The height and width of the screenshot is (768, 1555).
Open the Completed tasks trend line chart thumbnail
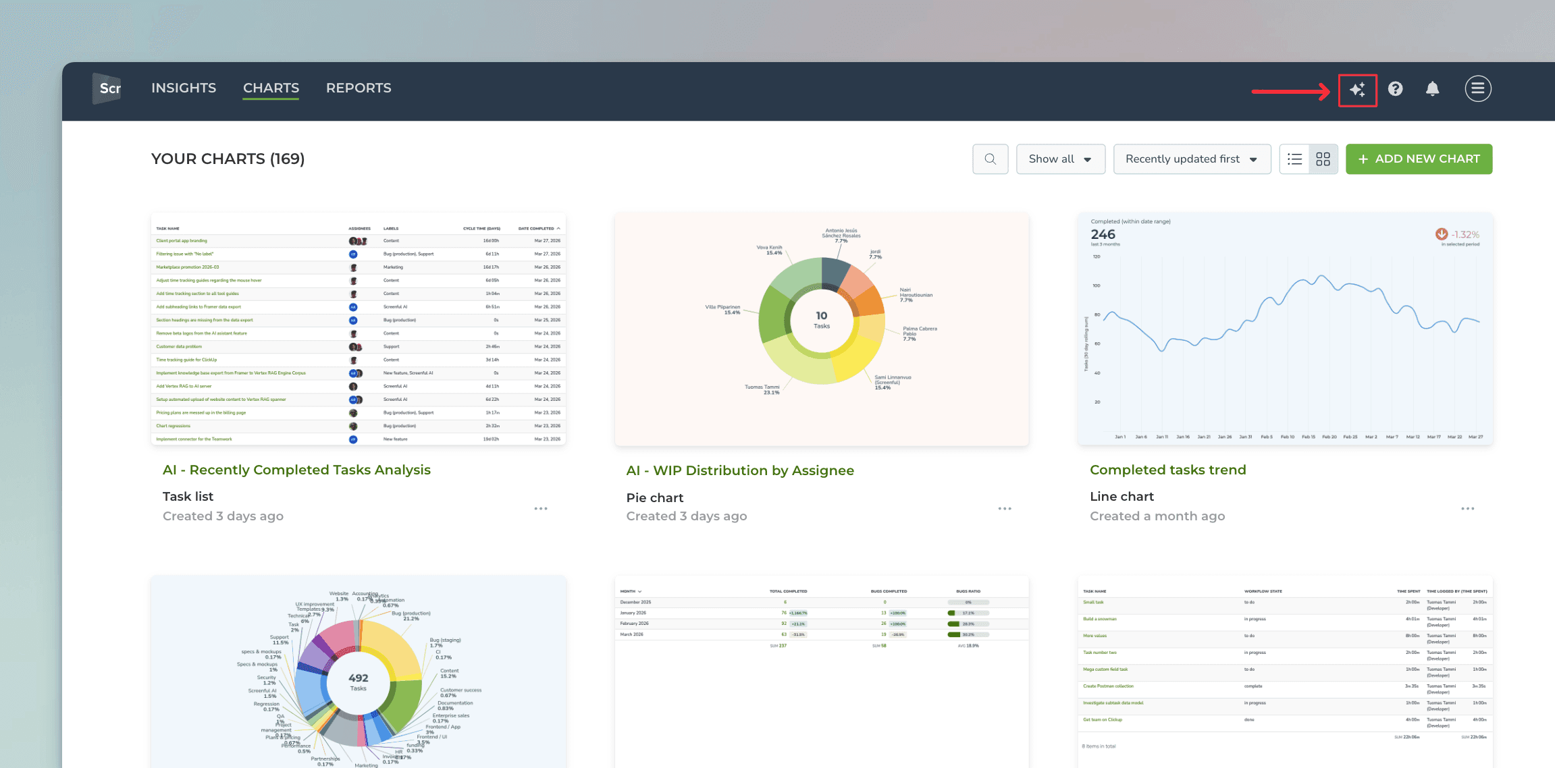1284,329
